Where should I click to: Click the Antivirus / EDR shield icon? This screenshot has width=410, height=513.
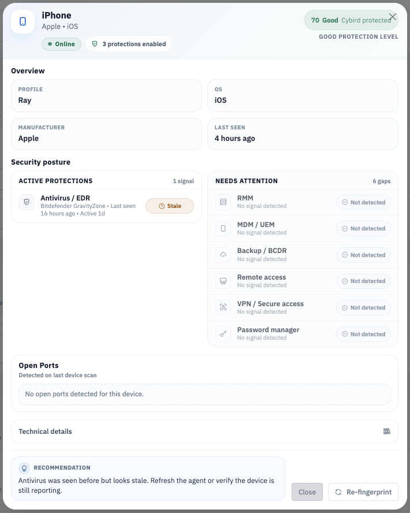[27, 202]
